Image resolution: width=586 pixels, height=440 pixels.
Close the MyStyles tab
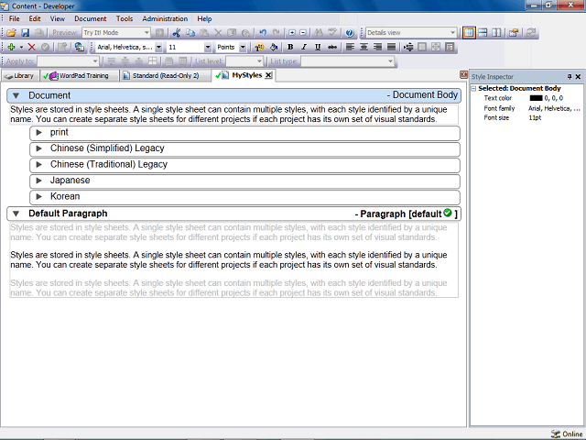click(268, 75)
